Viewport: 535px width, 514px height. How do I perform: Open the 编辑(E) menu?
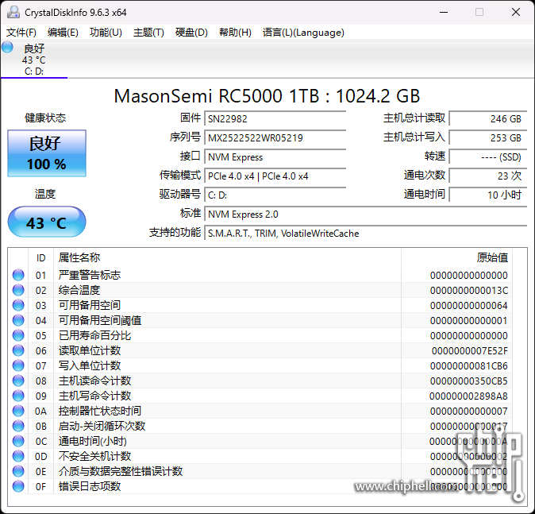[64, 33]
